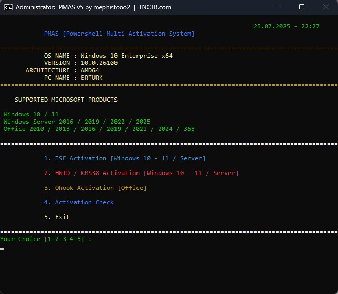Click menu option '5. Exit'
Image resolution: width=338 pixels, height=294 pixels.
(57, 217)
